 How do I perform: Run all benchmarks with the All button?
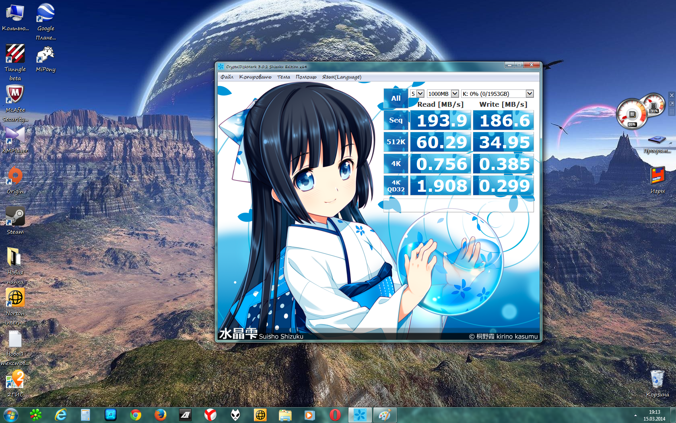tap(396, 98)
